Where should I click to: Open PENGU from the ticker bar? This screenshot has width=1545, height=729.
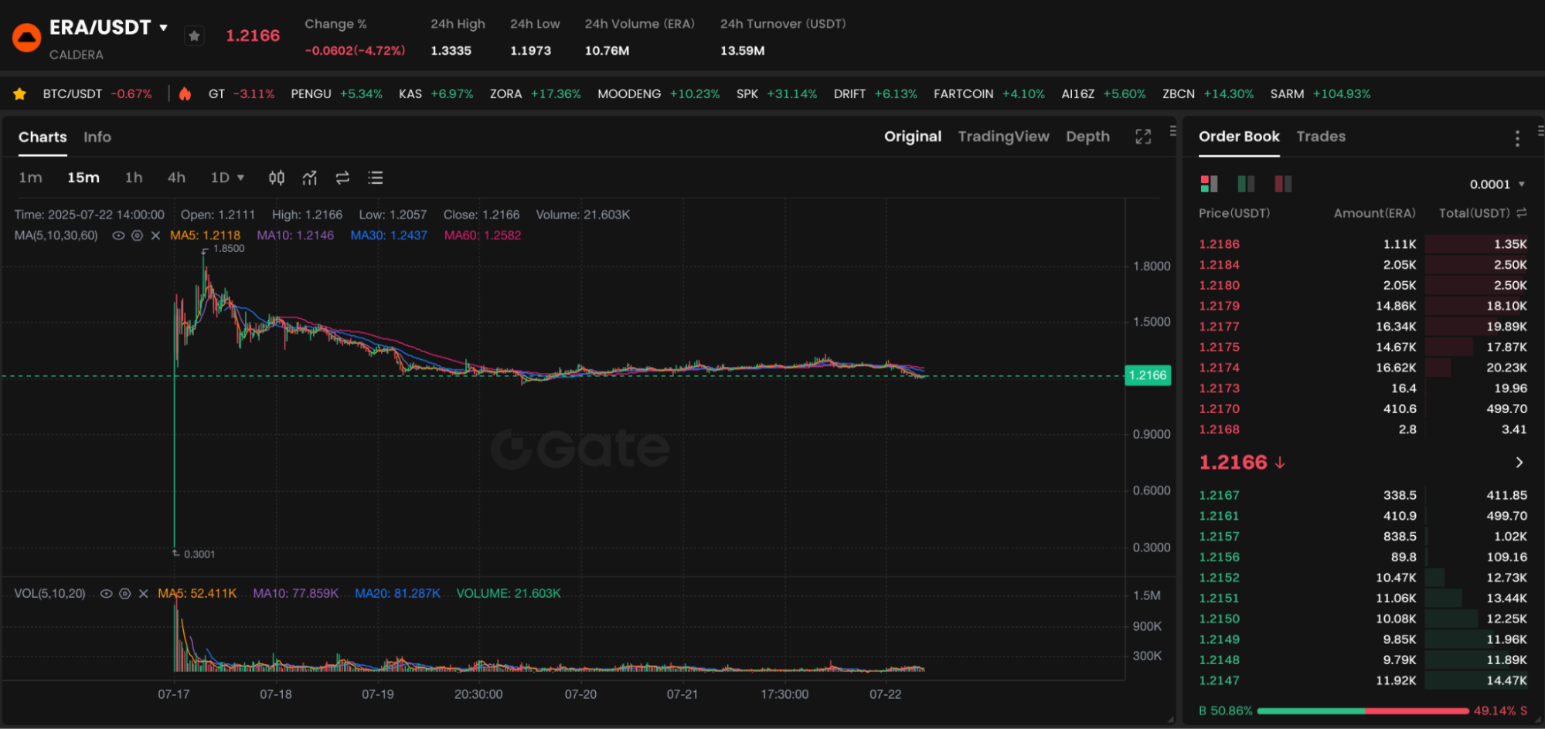tap(336, 94)
